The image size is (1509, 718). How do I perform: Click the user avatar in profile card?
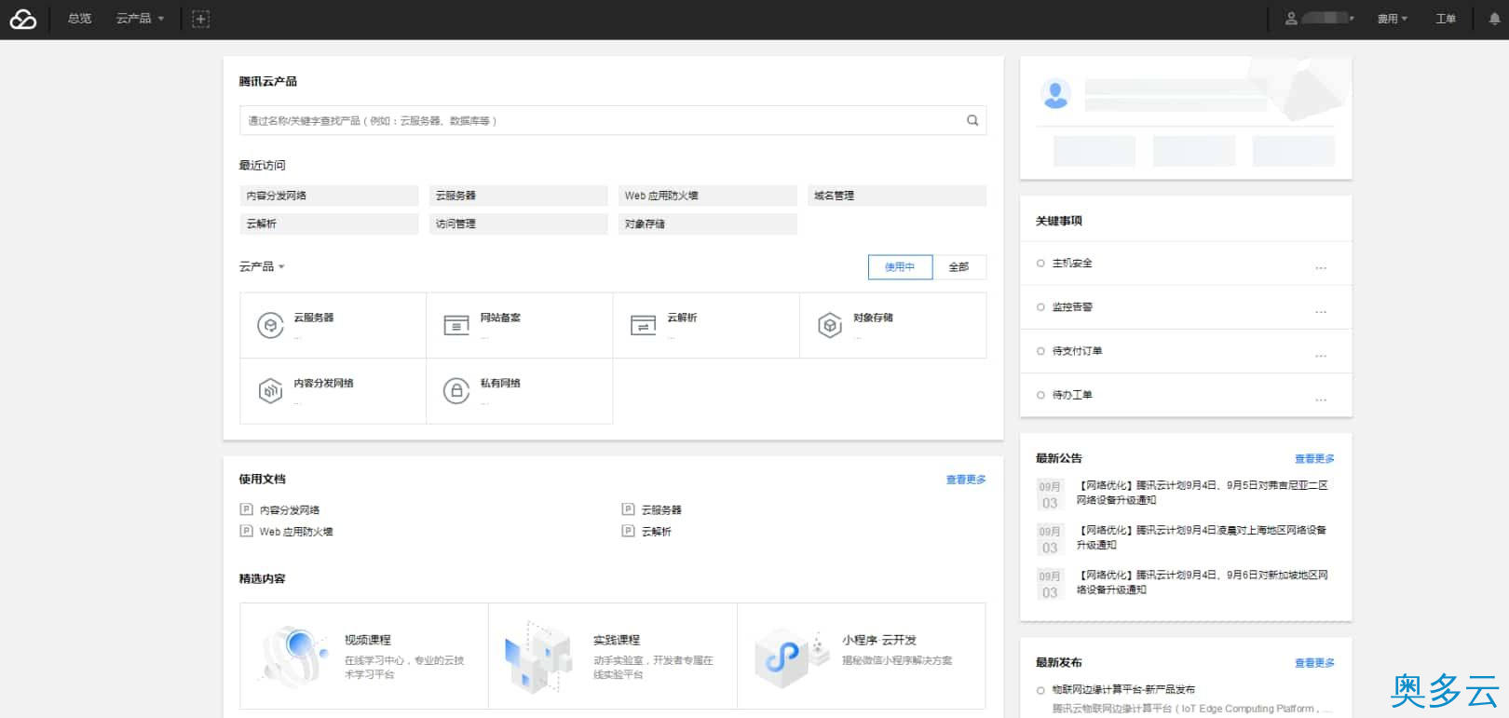point(1056,93)
